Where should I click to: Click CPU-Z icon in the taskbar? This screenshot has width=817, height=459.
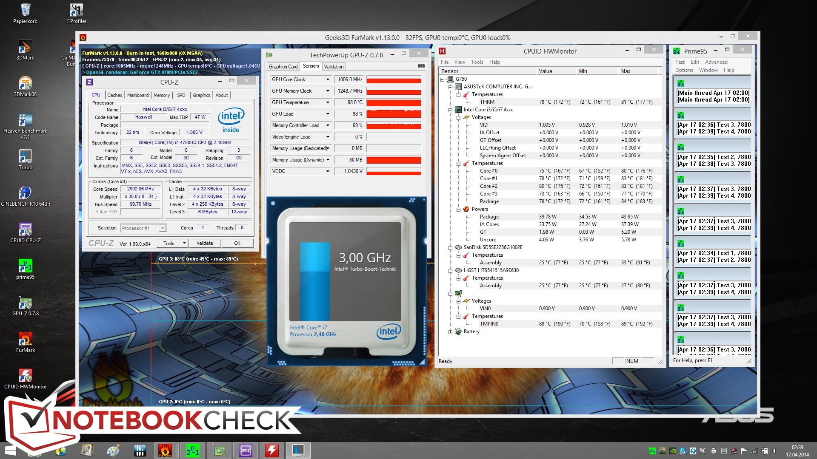click(246, 450)
